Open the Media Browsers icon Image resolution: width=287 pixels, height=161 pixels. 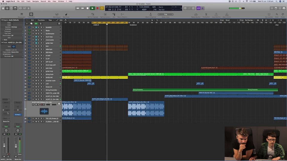pos(284,8)
